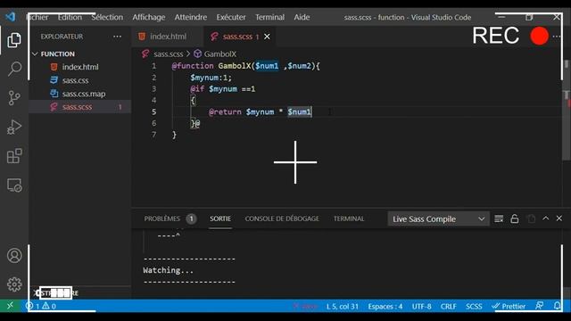Screen dimensions: 571x321
Task: Switch to CONSOLE DE DÉBOGAGE tab
Action: point(282,218)
